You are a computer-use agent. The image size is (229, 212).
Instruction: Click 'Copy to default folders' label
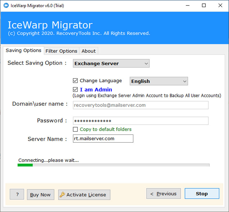(x=106, y=129)
